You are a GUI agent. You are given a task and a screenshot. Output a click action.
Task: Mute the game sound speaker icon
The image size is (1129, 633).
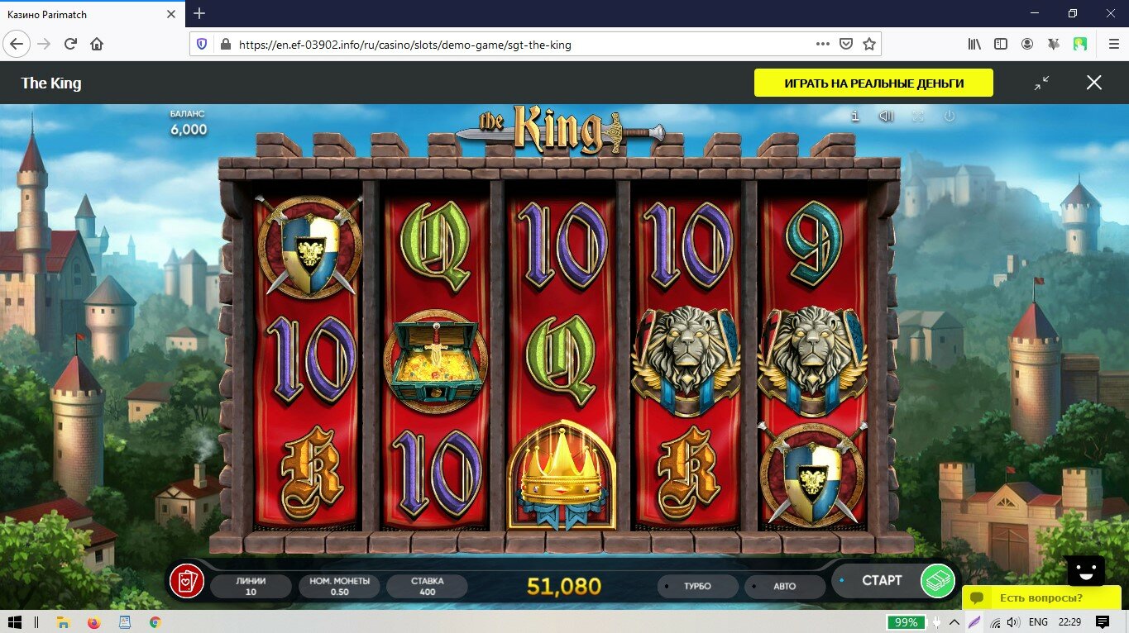tap(887, 117)
